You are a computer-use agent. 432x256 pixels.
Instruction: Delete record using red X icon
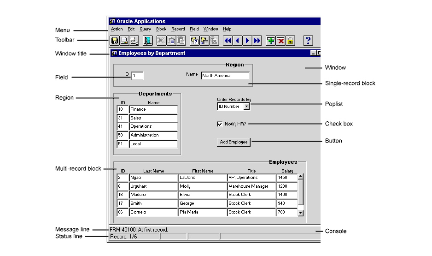280,41
